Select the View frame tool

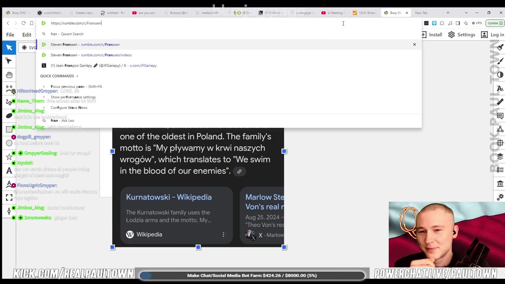coord(9,198)
